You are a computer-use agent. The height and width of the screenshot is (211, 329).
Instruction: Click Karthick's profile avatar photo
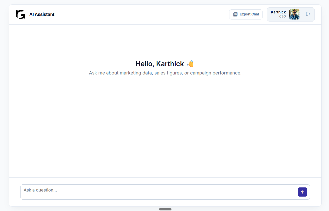pyautogui.click(x=294, y=14)
